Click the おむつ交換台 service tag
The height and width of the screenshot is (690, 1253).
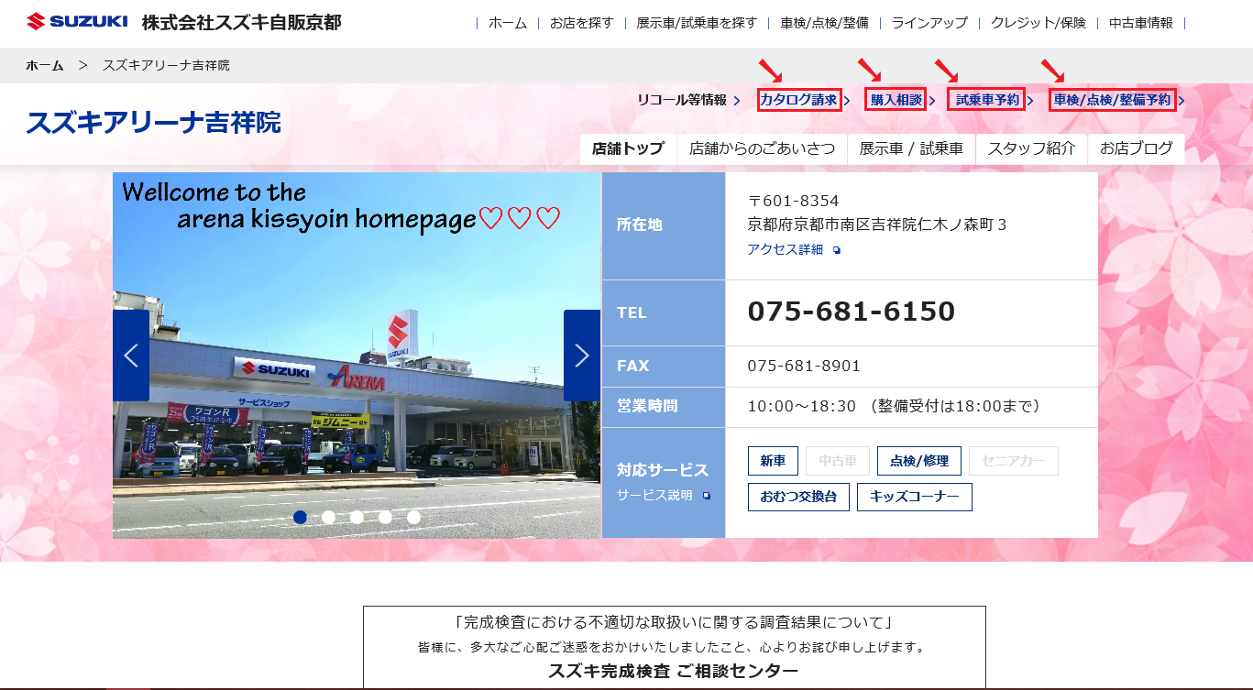[x=798, y=497]
